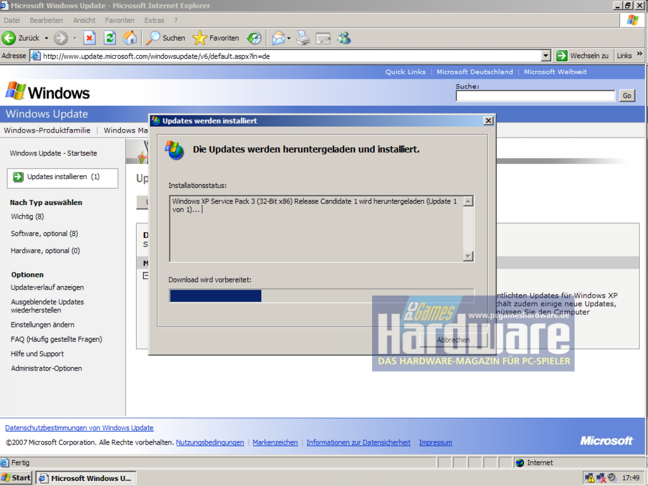Click the page icon beside the address URL
The width and height of the screenshot is (648, 486).
pos(36,56)
